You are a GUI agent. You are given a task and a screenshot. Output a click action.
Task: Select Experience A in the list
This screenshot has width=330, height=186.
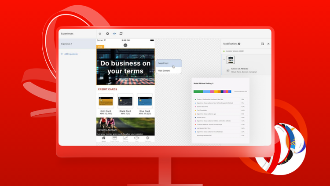click(77, 44)
